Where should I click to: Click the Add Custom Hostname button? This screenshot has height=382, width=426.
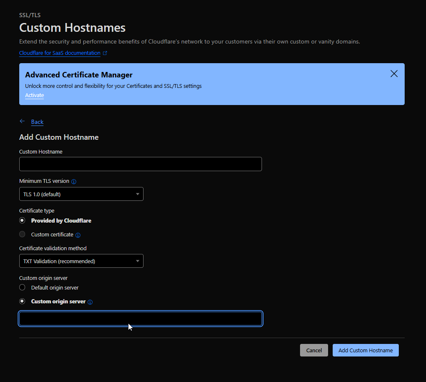click(365, 350)
